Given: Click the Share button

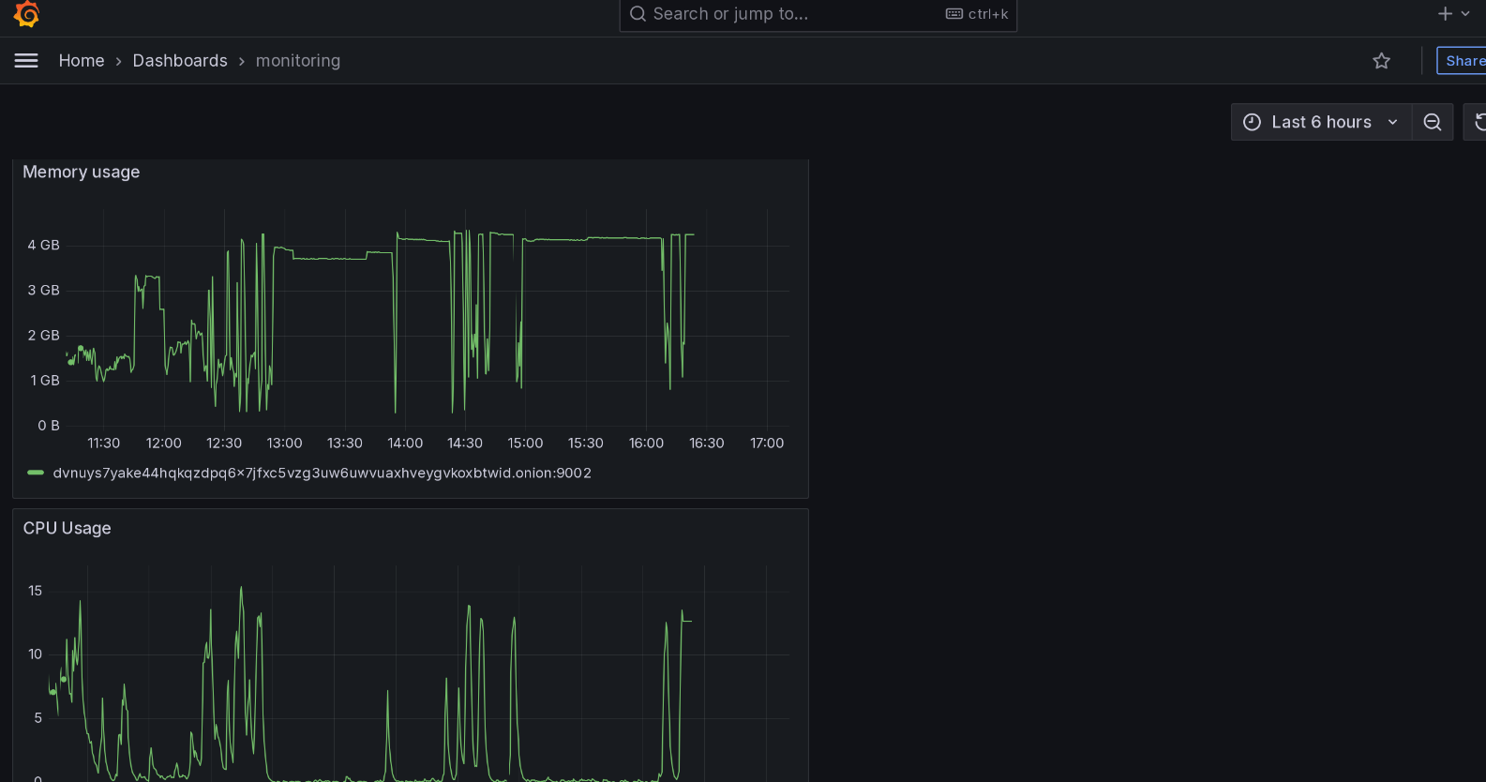Looking at the screenshot, I should (1463, 61).
